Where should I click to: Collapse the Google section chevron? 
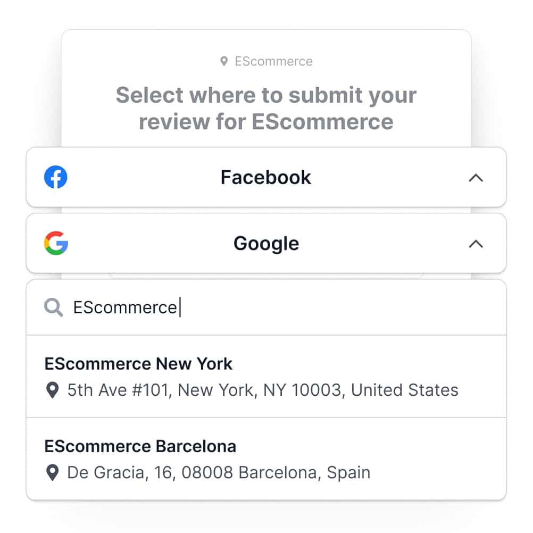pyautogui.click(x=476, y=244)
